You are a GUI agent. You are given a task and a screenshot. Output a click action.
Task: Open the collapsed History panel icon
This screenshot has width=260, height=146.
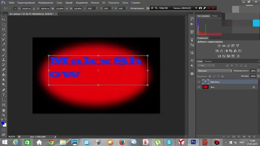click(x=192, y=19)
